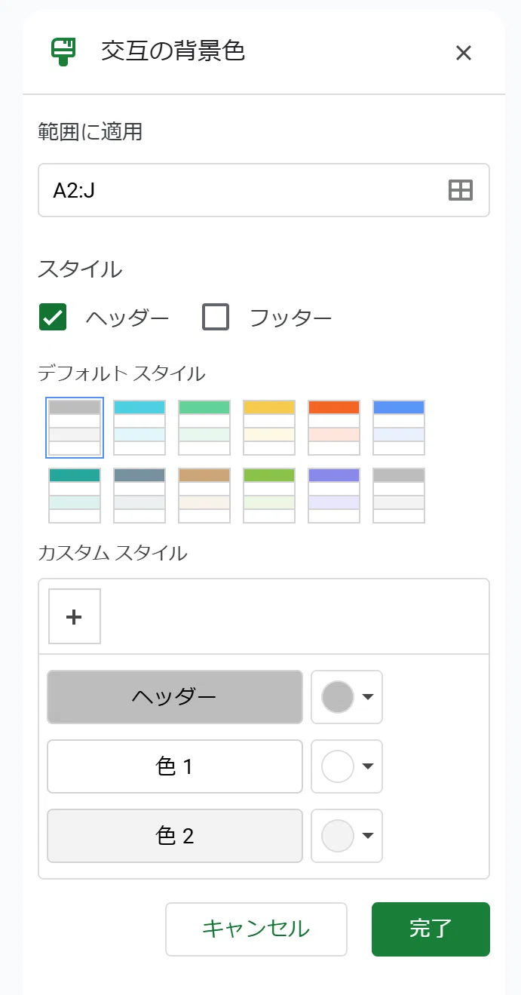Pick the purple default style thumbnail
521x995 pixels.
[x=334, y=496]
